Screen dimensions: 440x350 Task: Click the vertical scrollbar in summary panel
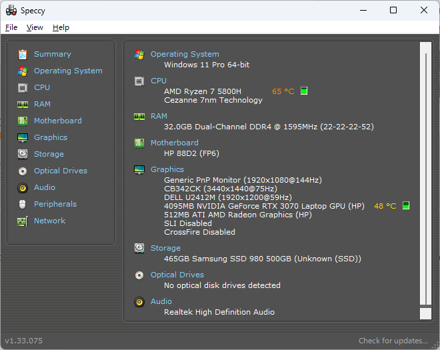click(426, 173)
